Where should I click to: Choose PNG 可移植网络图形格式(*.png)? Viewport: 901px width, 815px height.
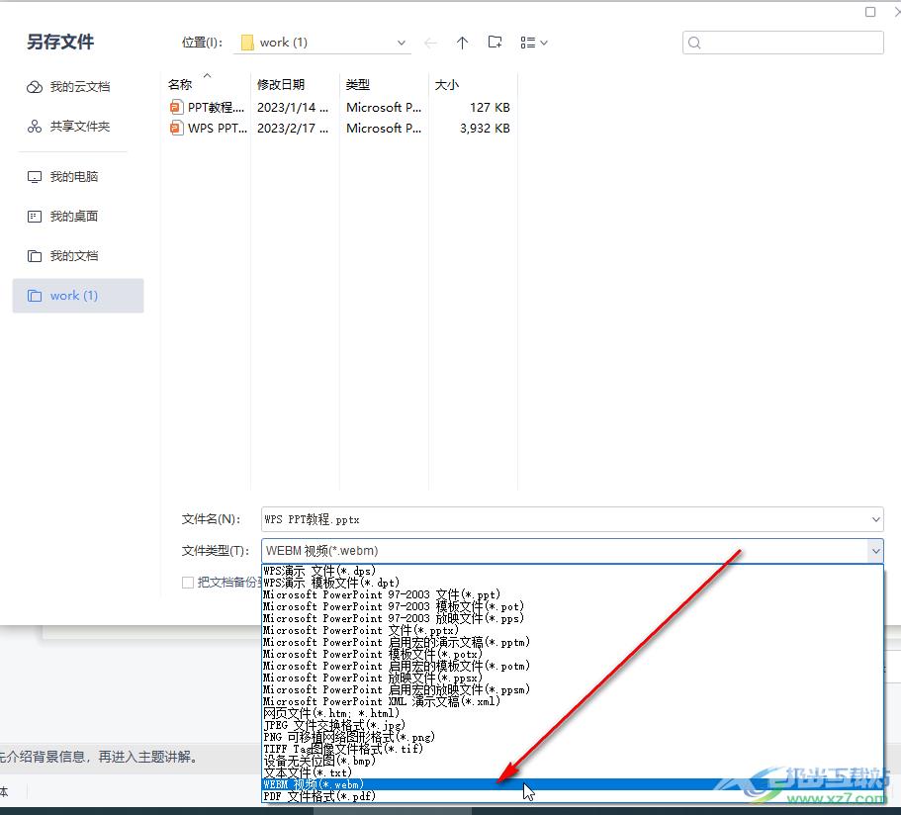click(x=573, y=737)
